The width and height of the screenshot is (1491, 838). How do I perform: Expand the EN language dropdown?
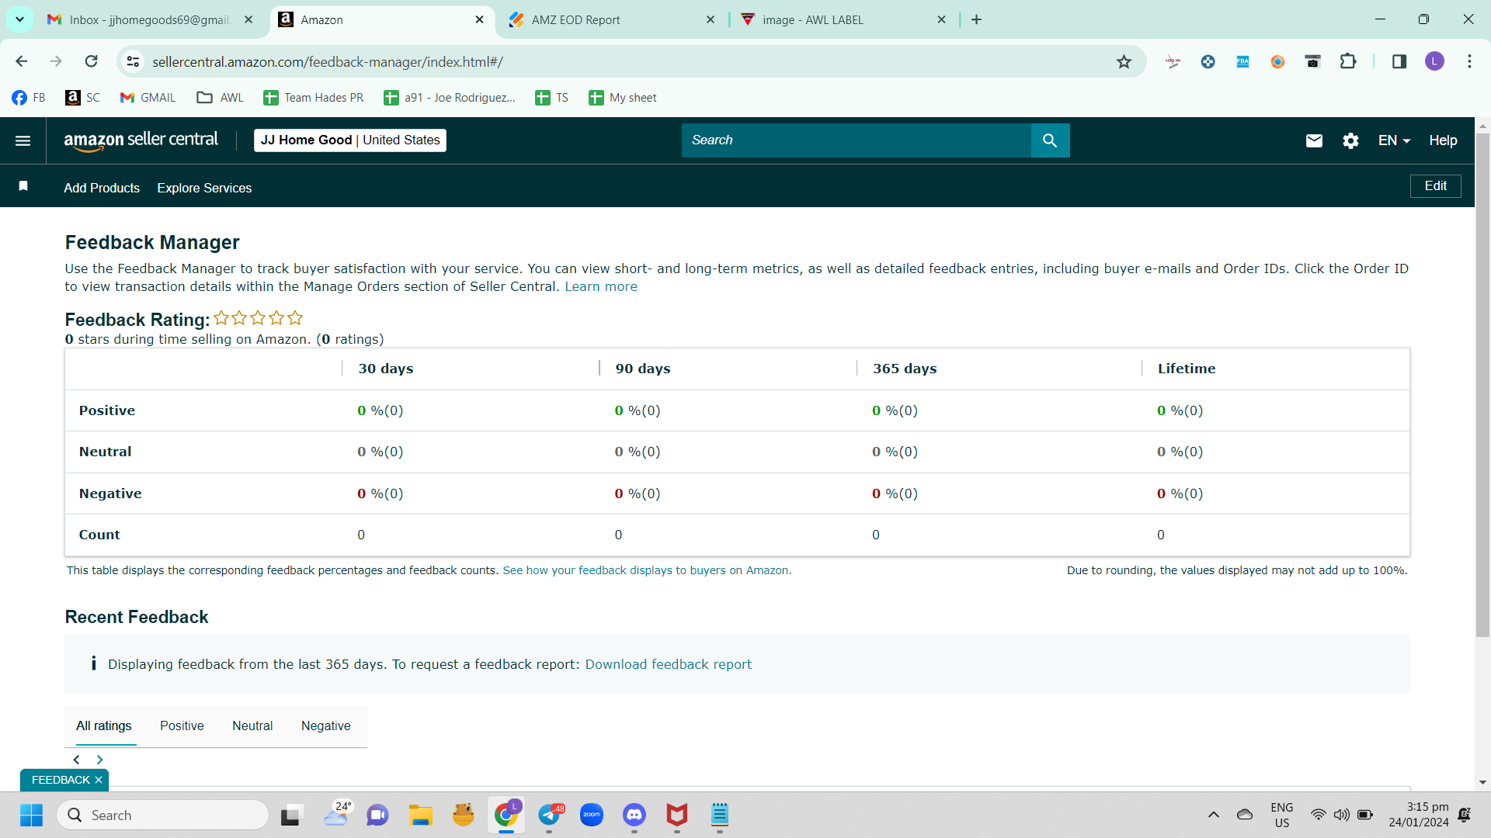click(1394, 140)
